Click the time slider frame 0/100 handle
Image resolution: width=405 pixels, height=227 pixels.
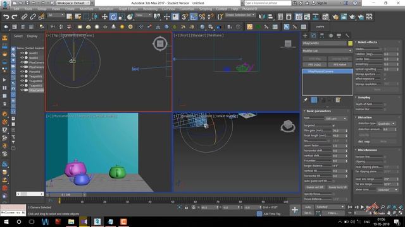(66, 195)
